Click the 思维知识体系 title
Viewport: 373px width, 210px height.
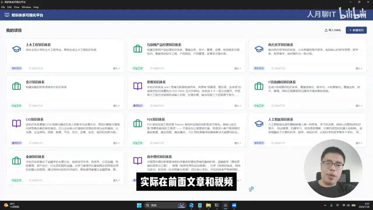point(156,82)
